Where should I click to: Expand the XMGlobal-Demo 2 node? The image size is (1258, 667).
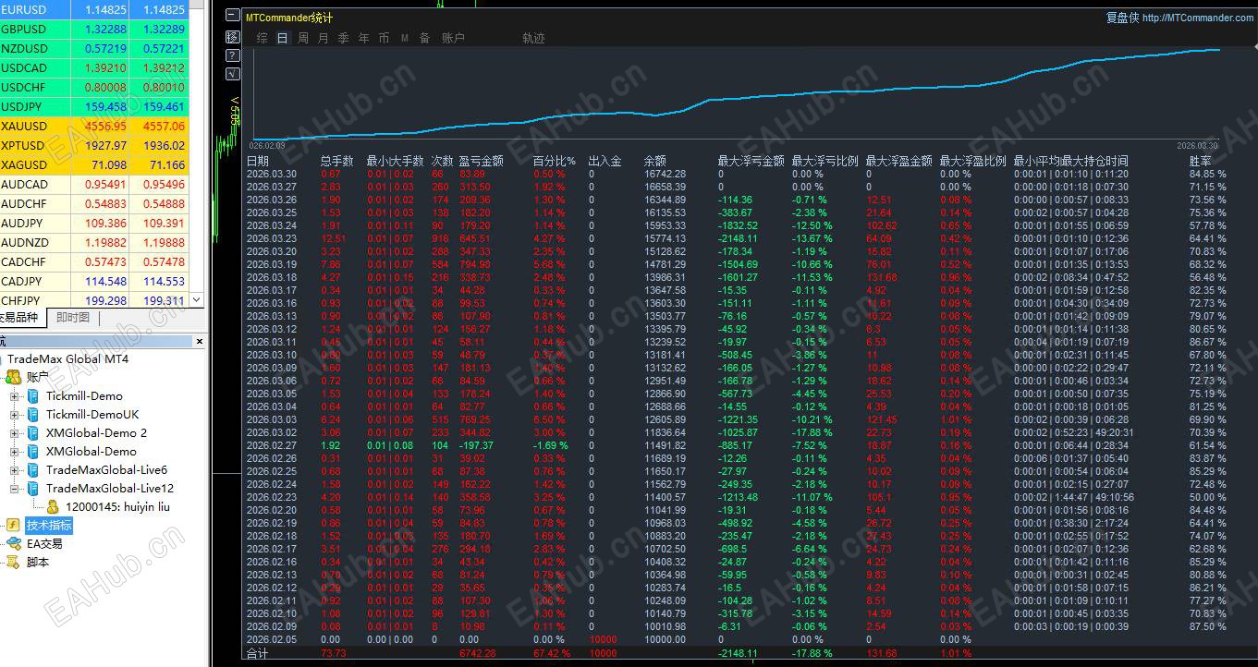coord(15,433)
